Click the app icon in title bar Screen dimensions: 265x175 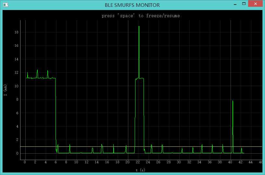[x=6, y=5]
